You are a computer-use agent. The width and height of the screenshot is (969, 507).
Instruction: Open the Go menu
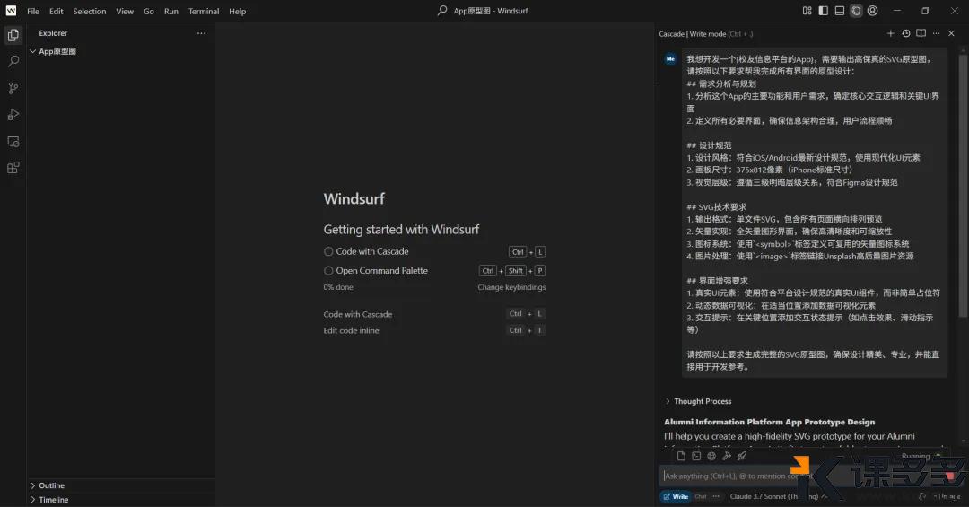[149, 11]
